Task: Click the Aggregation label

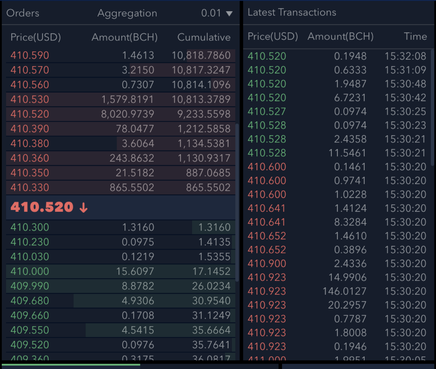Action: [127, 13]
